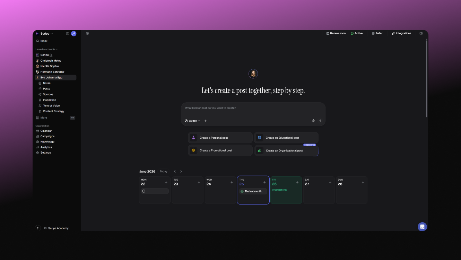Click the microphone voice input icon
Image resolution: width=461 pixels, height=260 pixels.
[x=313, y=121]
